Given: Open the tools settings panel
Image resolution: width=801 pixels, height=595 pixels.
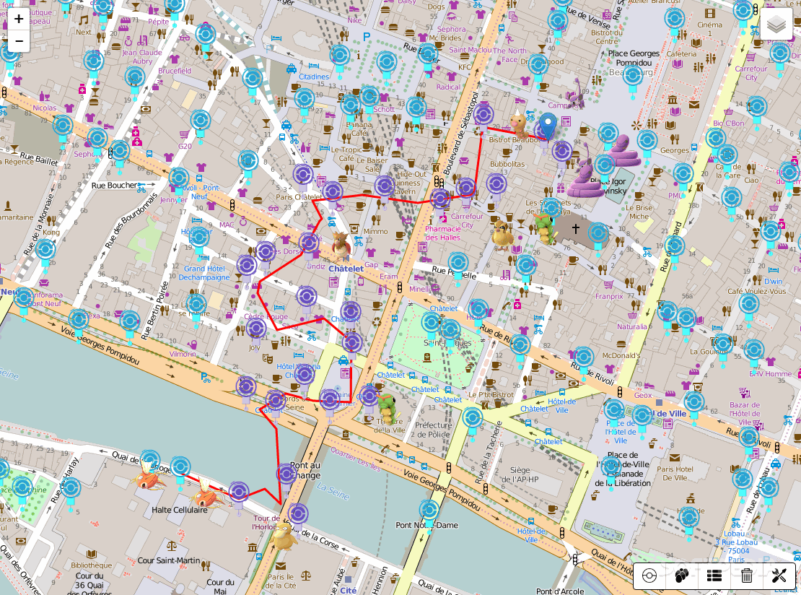Looking at the screenshot, I should tap(779, 576).
